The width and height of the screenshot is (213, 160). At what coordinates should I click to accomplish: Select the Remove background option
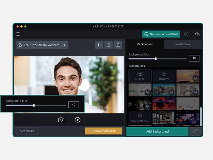click(x=164, y=76)
